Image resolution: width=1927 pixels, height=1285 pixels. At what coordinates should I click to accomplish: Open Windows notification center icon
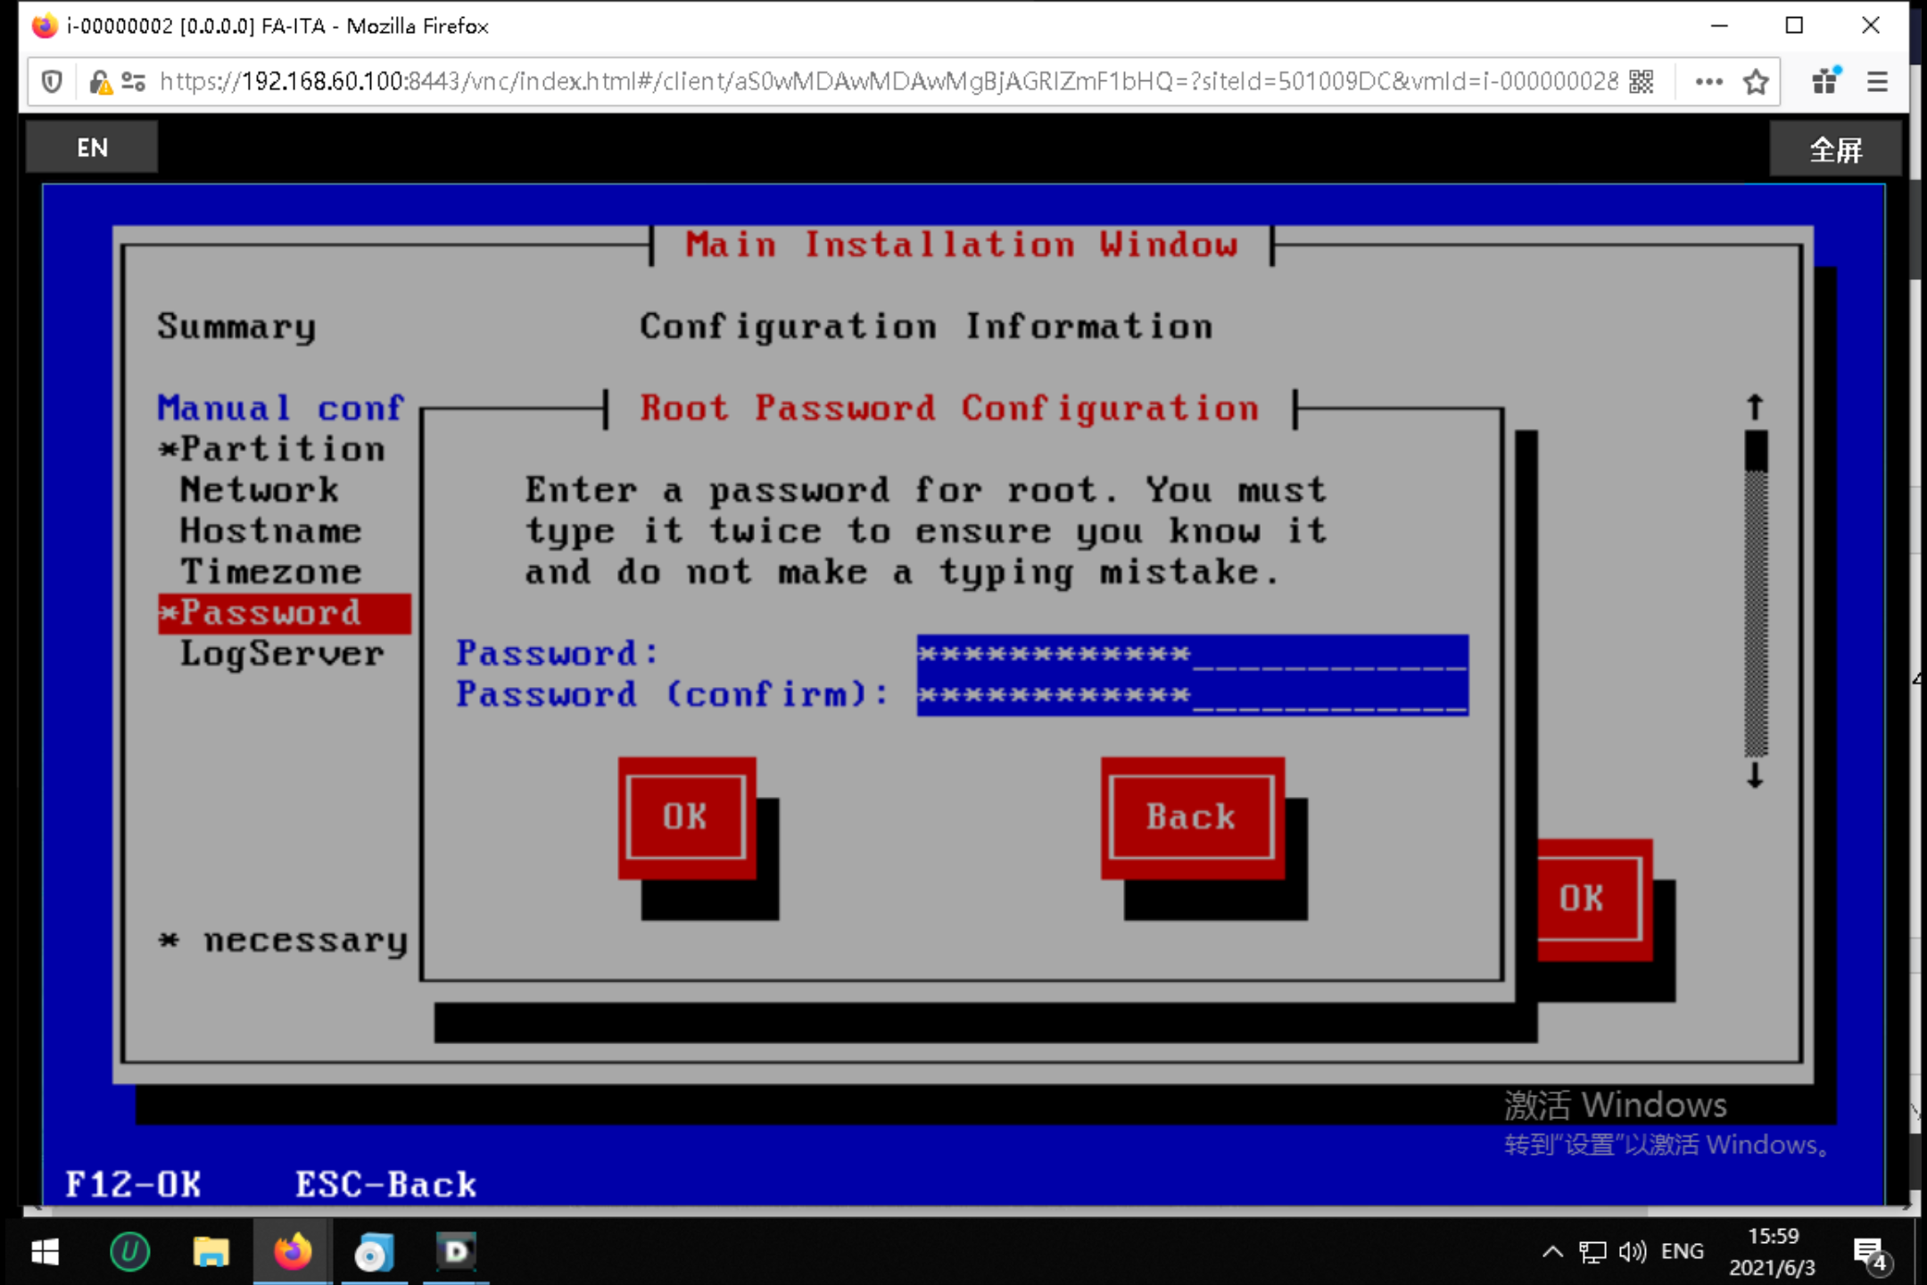coord(1868,1253)
